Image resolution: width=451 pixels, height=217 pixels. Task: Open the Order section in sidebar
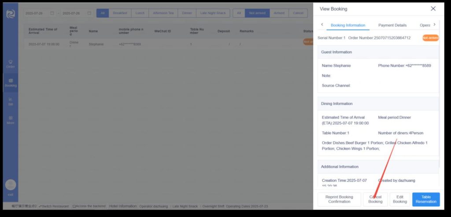coord(11,64)
